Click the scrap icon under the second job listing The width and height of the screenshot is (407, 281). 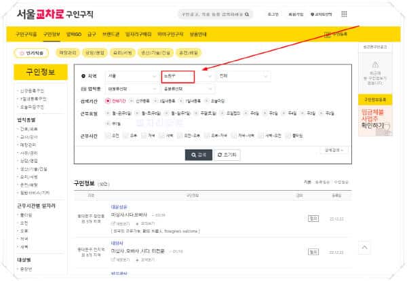pos(137,260)
